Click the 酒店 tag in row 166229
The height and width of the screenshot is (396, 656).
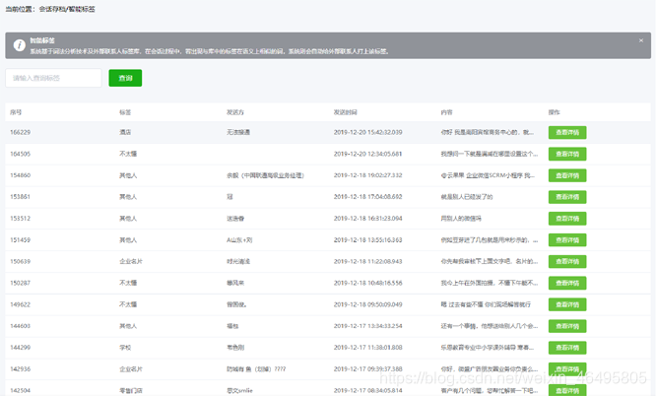(125, 132)
